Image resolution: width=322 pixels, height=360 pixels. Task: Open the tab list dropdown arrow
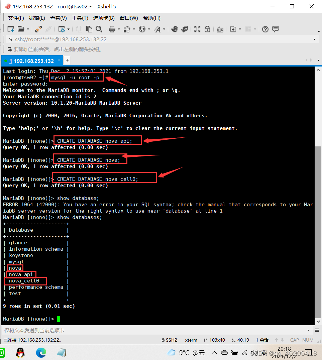[318, 60]
